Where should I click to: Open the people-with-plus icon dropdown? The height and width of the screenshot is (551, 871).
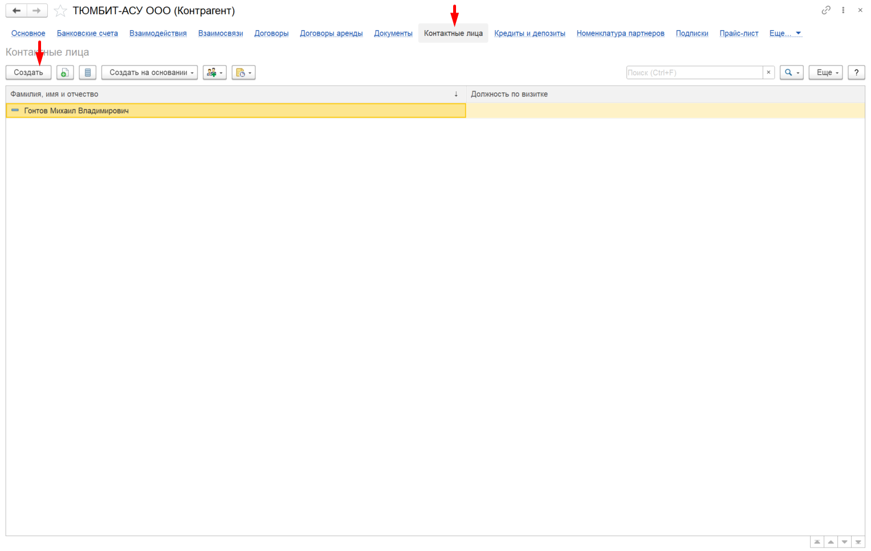click(215, 72)
